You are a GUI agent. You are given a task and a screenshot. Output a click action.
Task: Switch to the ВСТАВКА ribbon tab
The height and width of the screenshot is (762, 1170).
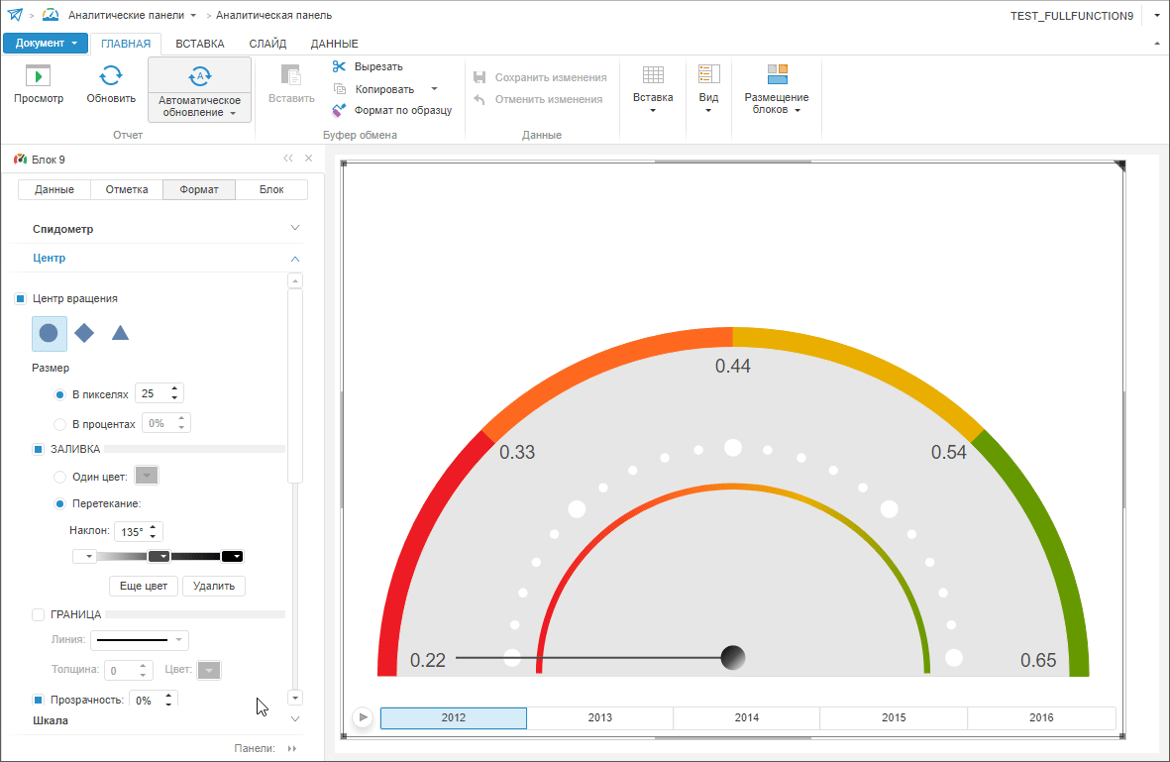(x=199, y=44)
